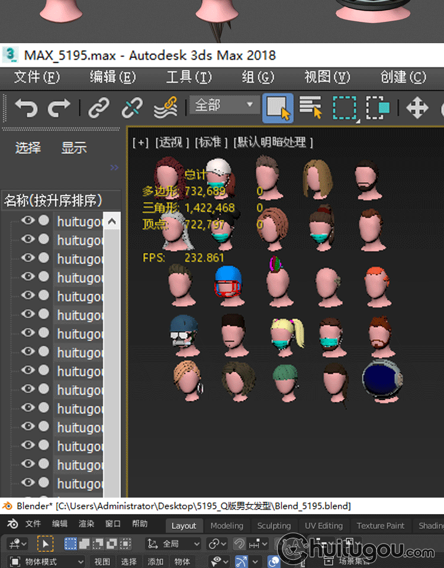Open Blender pivot point dropdown
The image size is (444, 568).
217,544
